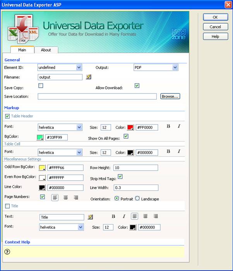Click the Line Color #000000 hex field
Image resolution: width=233 pixels, height=271 pixels.
click(65, 188)
